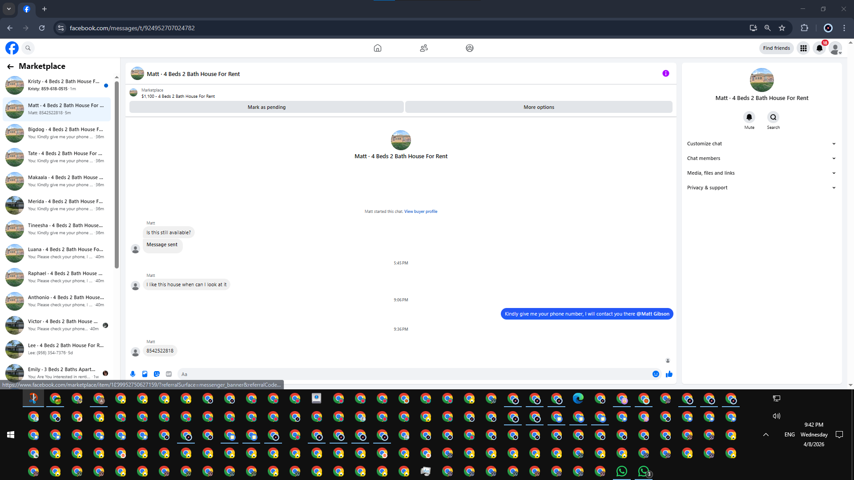Open the GIF picker icon
Image resolution: width=854 pixels, height=480 pixels.
point(169,374)
